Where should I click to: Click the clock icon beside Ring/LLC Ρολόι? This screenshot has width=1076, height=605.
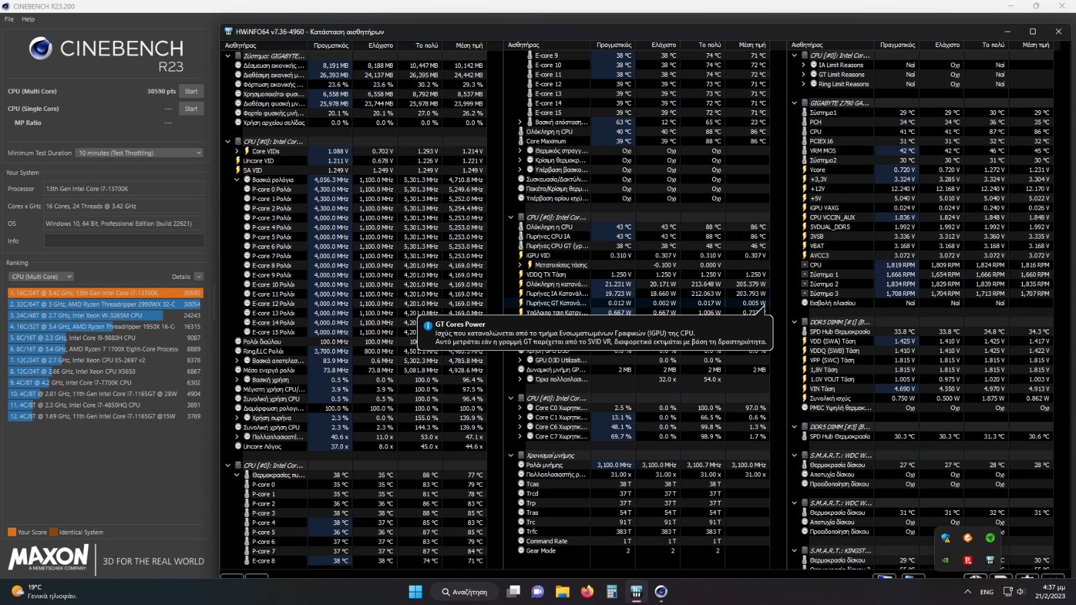click(x=238, y=351)
